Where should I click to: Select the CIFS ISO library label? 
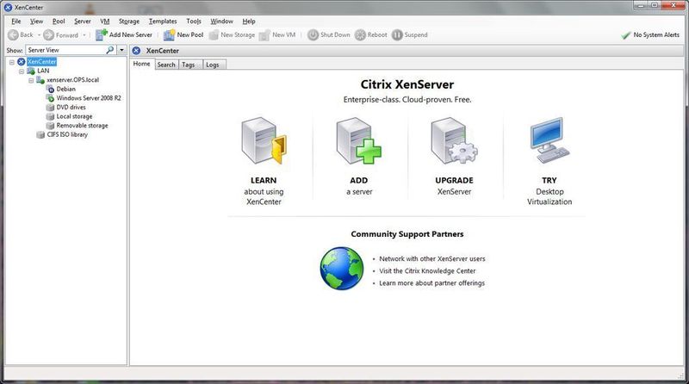coord(67,135)
